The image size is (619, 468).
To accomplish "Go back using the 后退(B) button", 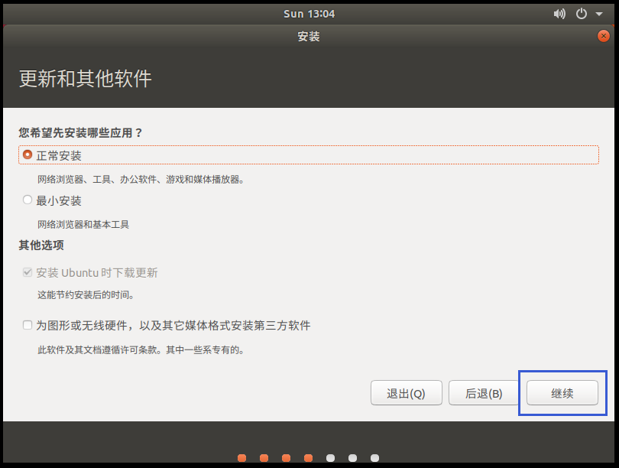I will click(484, 392).
